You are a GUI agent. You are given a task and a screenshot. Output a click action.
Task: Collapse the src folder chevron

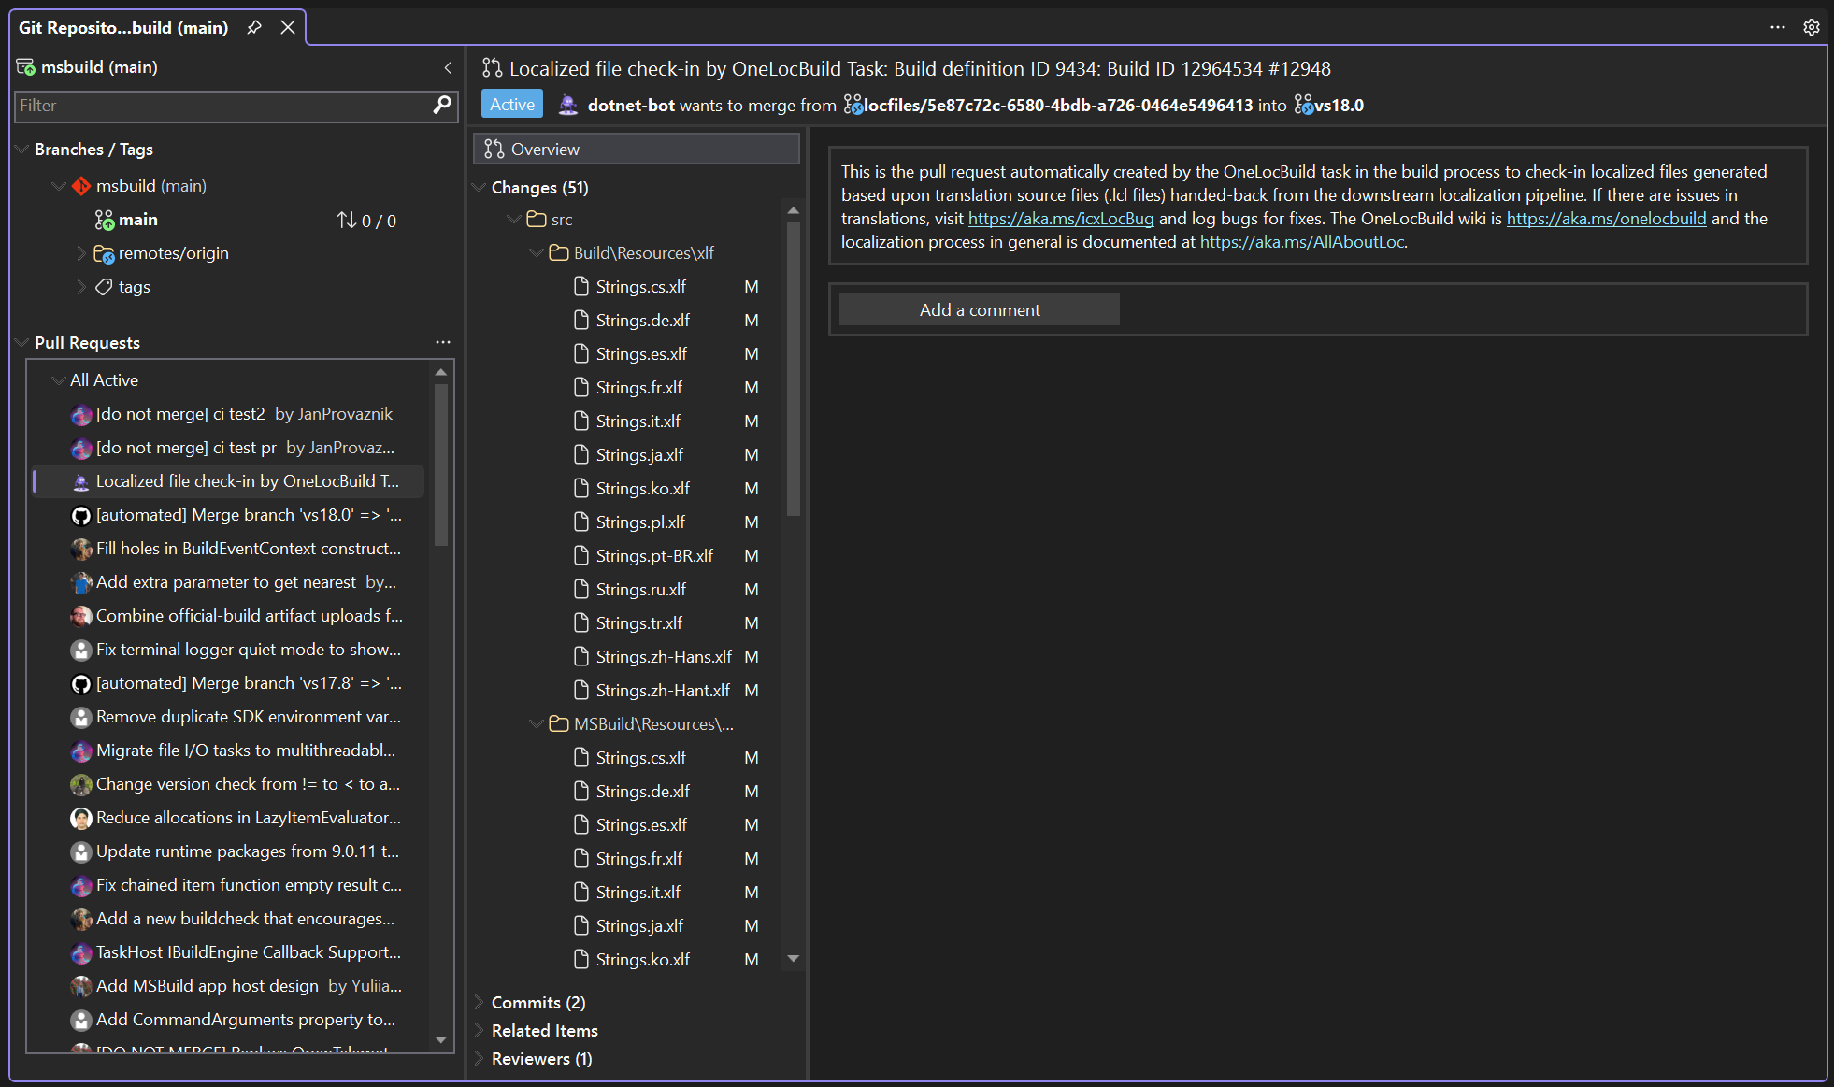pos(514,220)
